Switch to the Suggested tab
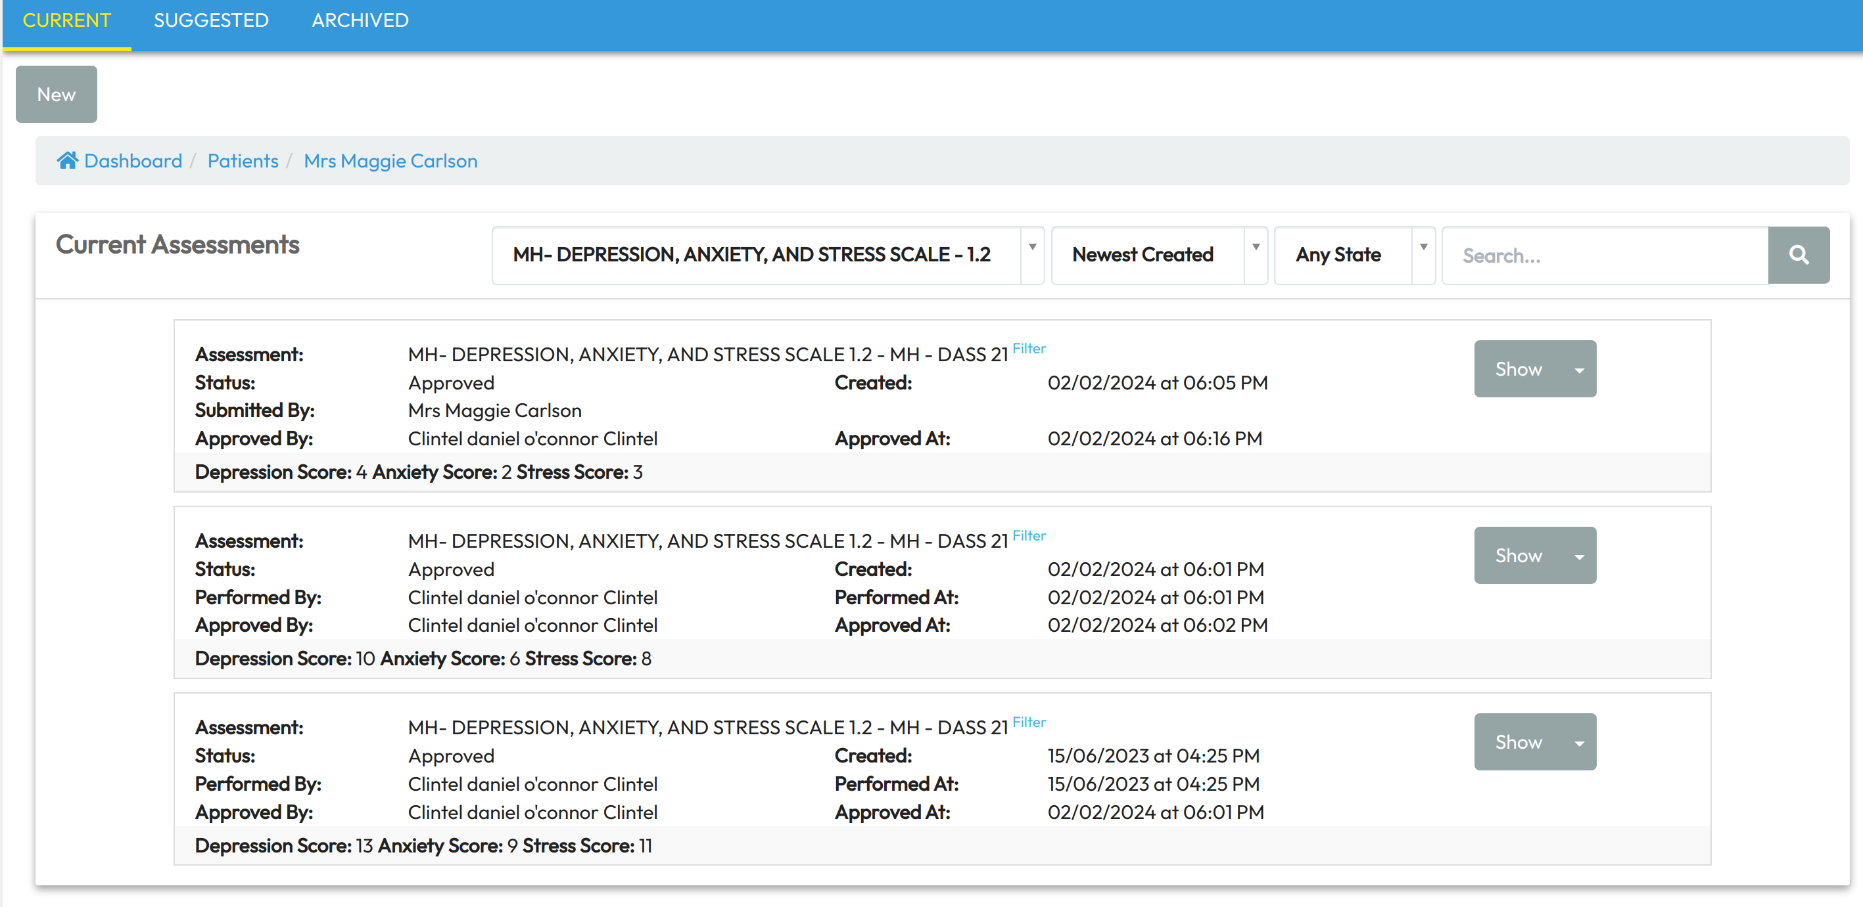 210,20
